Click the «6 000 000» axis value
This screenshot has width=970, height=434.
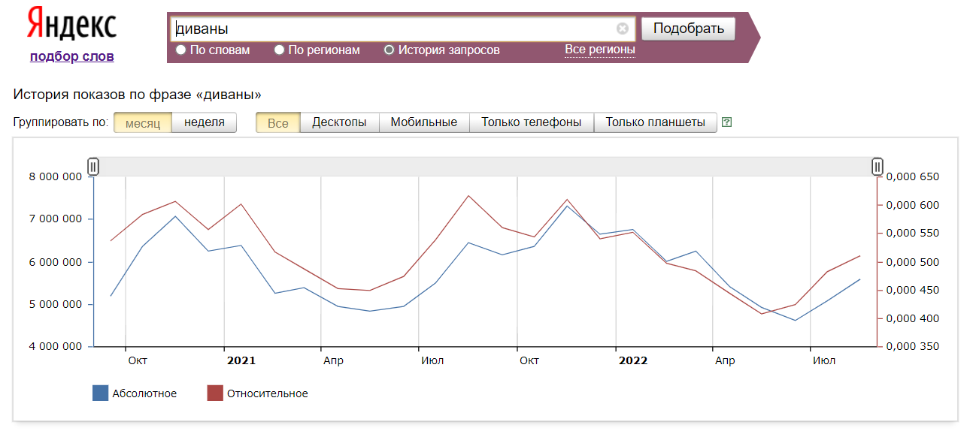pyautogui.click(x=57, y=262)
